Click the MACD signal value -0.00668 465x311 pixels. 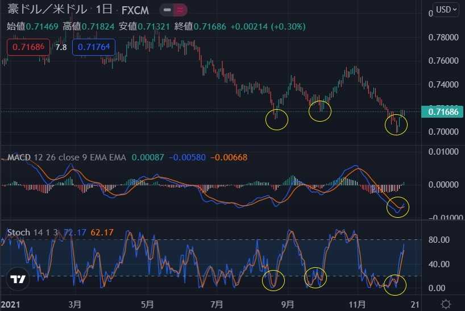click(x=229, y=157)
